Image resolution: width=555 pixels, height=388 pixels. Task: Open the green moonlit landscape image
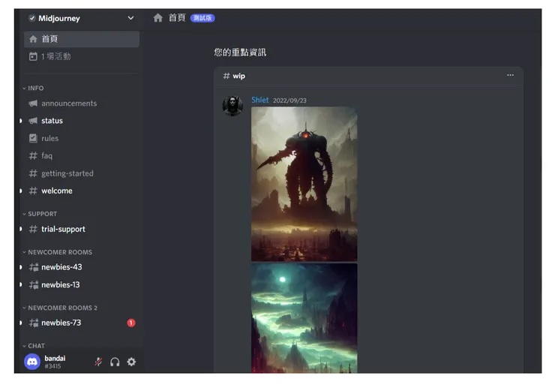point(304,318)
